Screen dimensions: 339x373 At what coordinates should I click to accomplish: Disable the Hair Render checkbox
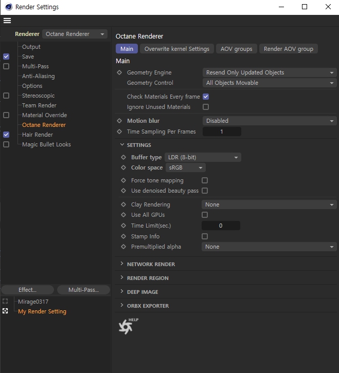point(6,135)
